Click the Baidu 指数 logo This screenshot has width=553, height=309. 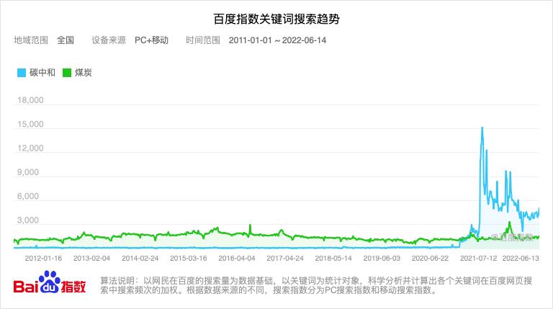[x=50, y=282]
